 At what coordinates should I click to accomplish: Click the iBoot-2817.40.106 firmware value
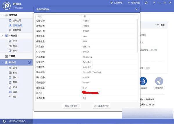[x=92, y=72]
